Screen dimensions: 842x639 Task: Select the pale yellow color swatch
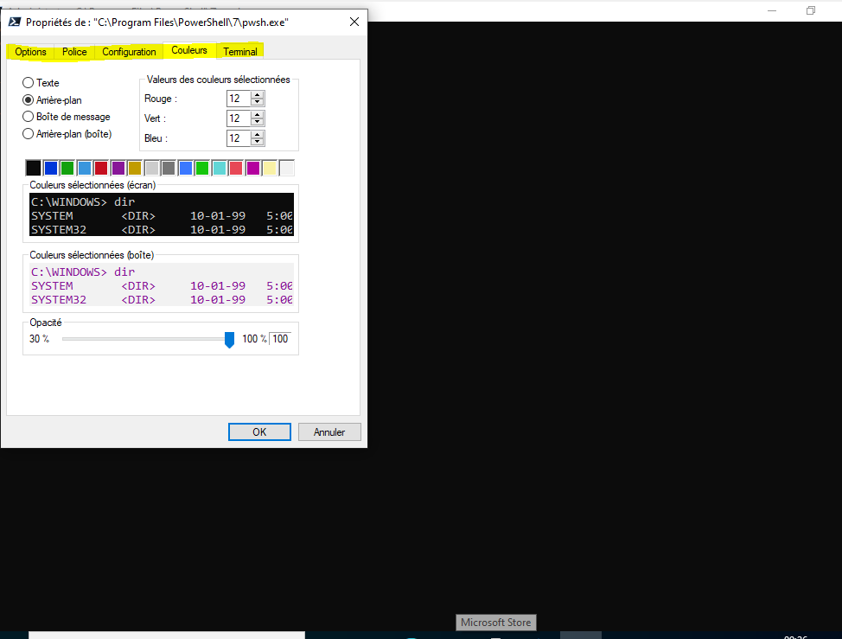click(x=270, y=168)
